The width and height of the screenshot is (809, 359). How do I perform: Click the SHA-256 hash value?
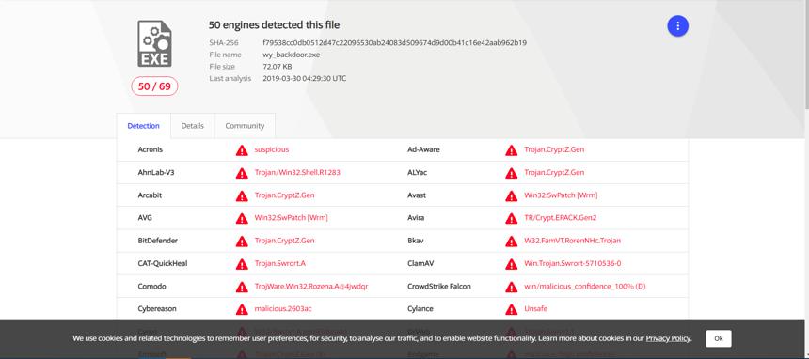point(395,43)
